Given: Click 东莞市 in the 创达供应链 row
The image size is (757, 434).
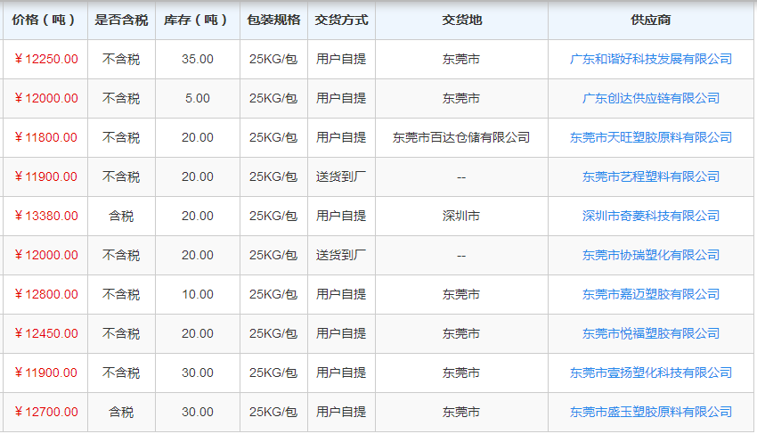Looking at the screenshot, I should coord(461,98).
